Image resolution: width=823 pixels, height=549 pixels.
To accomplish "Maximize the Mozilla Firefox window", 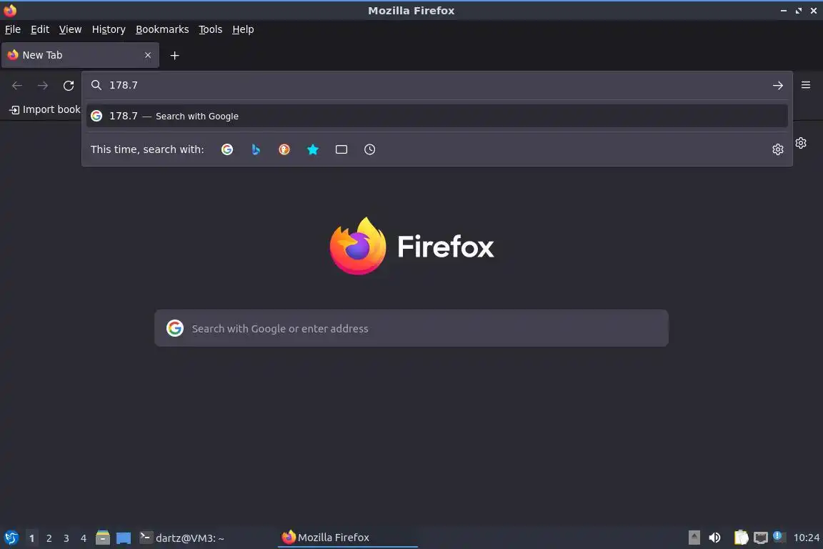I will point(798,11).
